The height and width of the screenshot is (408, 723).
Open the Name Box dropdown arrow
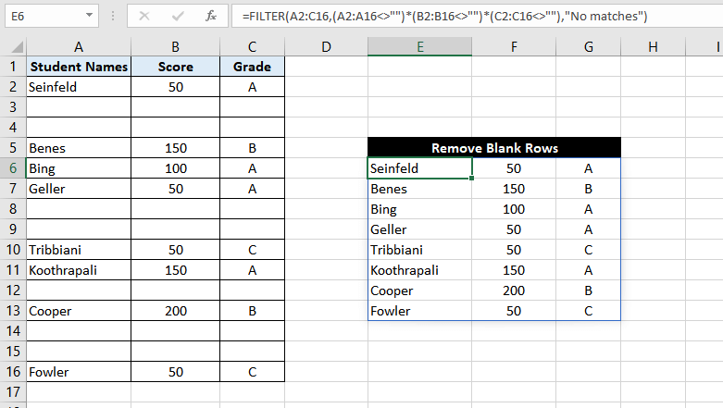(x=89, y=16)
